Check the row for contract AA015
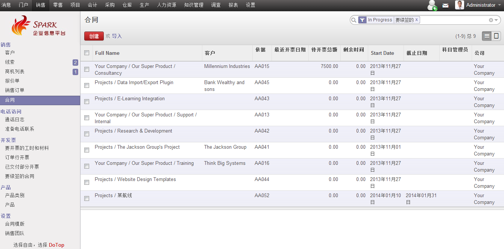 pos(87,69)
